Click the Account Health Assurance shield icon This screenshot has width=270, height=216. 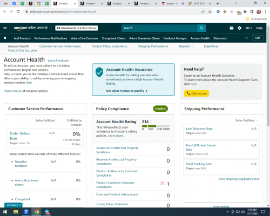click(99, 72)
